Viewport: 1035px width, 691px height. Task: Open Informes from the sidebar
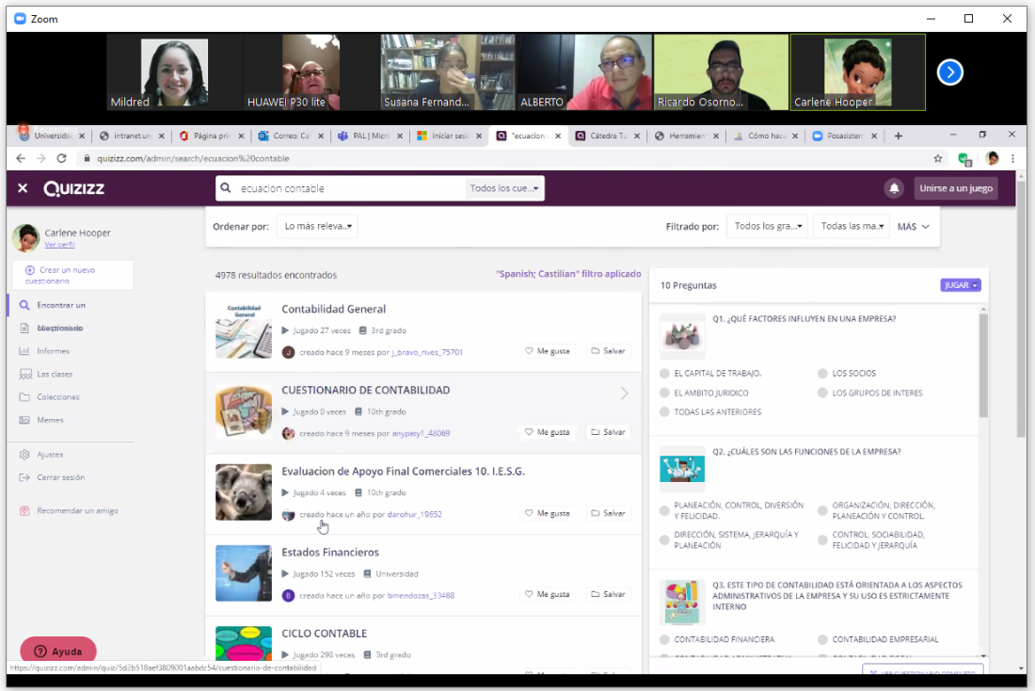pyautogui.click(x=53, y=351)
